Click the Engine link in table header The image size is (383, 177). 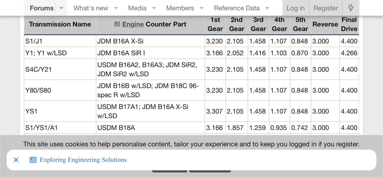pos(133,24)
